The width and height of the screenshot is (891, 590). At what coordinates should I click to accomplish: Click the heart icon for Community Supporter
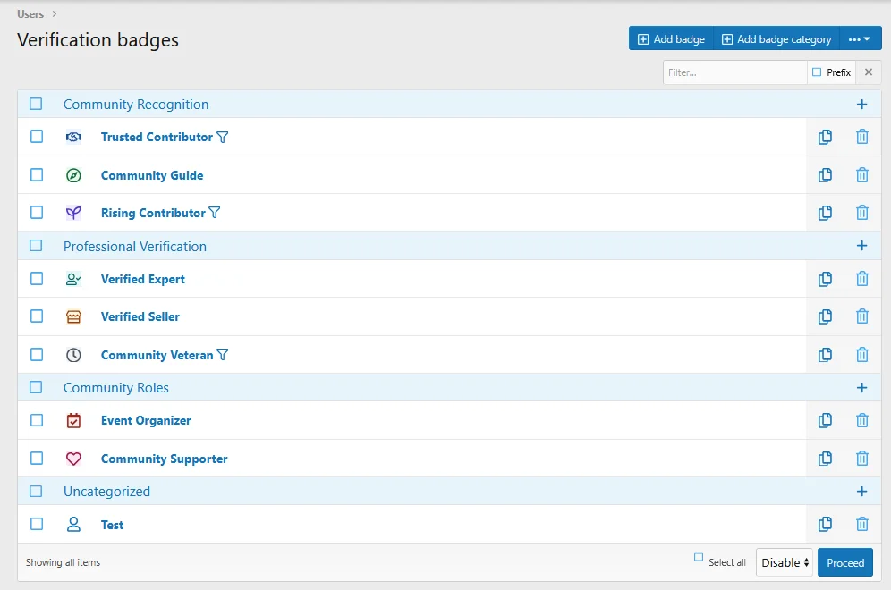73,459
